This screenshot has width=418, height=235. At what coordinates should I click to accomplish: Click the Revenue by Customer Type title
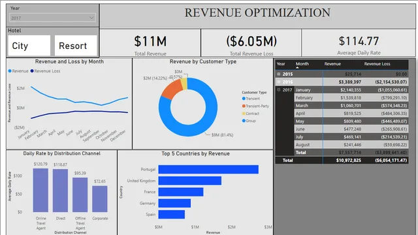[203, 61]
